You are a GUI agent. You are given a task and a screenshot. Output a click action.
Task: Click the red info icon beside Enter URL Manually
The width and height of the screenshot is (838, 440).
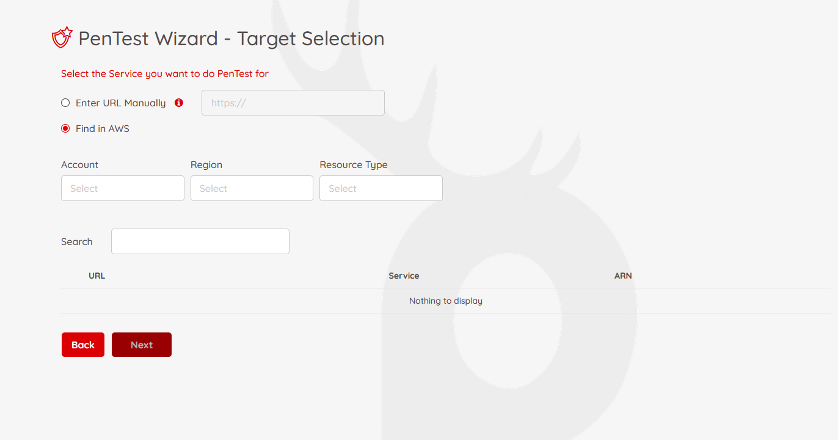point(179,103)
